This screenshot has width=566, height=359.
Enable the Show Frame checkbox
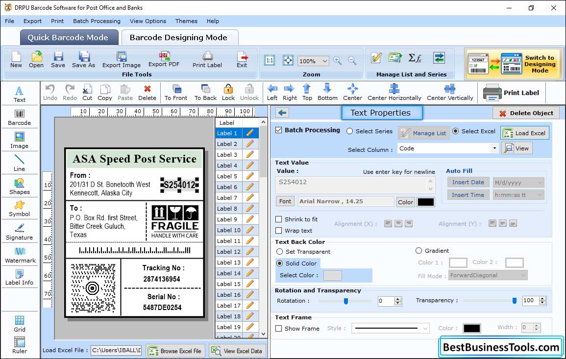point(279,329)
